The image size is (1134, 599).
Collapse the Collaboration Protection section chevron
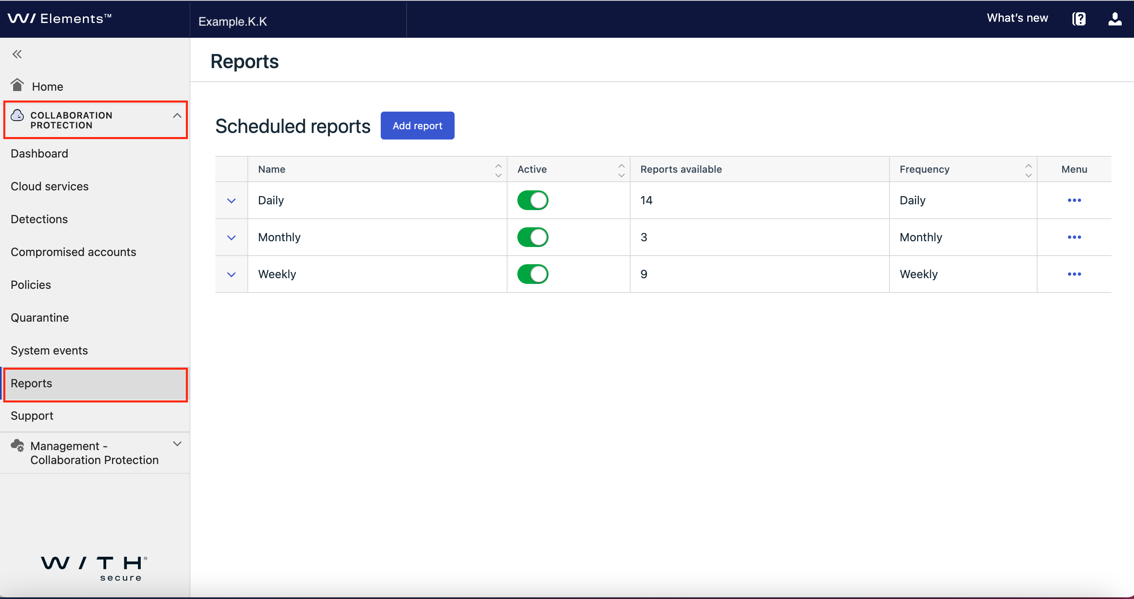coord(177,116)
